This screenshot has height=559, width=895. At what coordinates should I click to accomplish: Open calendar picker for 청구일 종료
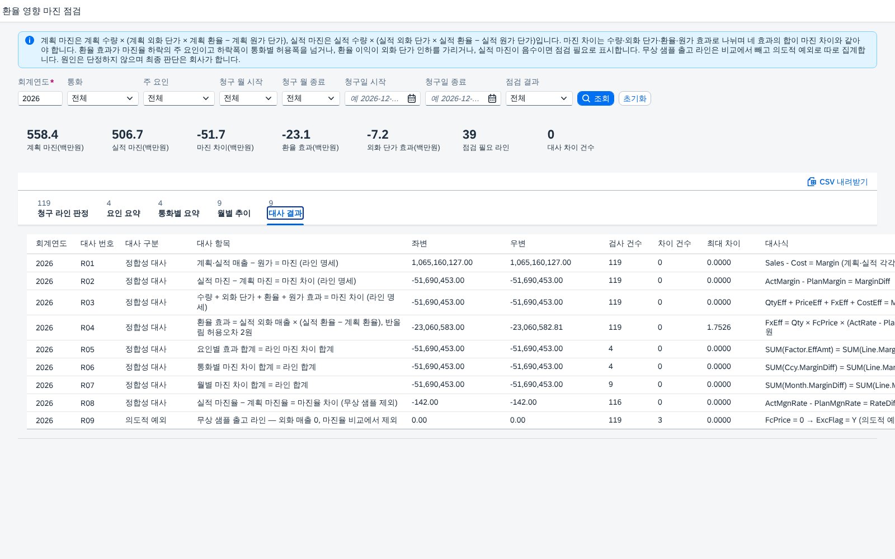[x=492, y=98]
